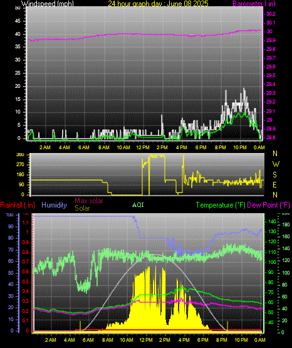The width and height of the screenshot is (292, 348).
Task: Click the Dew Point (°F) legend label
Action: 268,205
